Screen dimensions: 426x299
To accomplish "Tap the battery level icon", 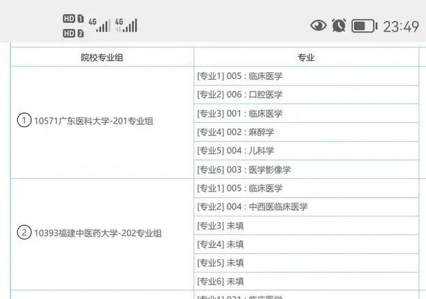I will 364,26.
